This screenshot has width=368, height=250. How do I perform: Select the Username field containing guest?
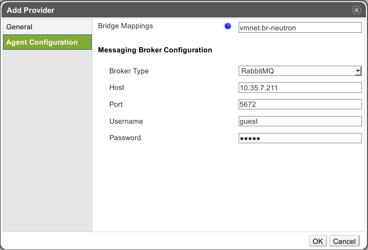[300, 121]
